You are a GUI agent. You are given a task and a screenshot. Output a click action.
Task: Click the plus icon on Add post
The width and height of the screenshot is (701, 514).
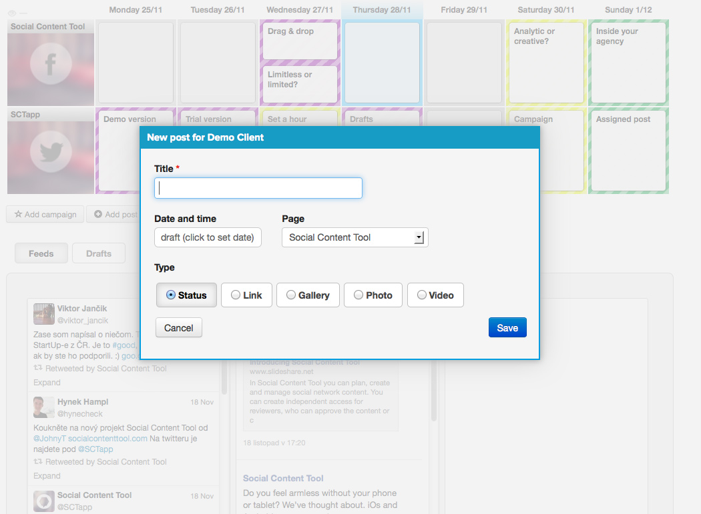coord(98,215)
